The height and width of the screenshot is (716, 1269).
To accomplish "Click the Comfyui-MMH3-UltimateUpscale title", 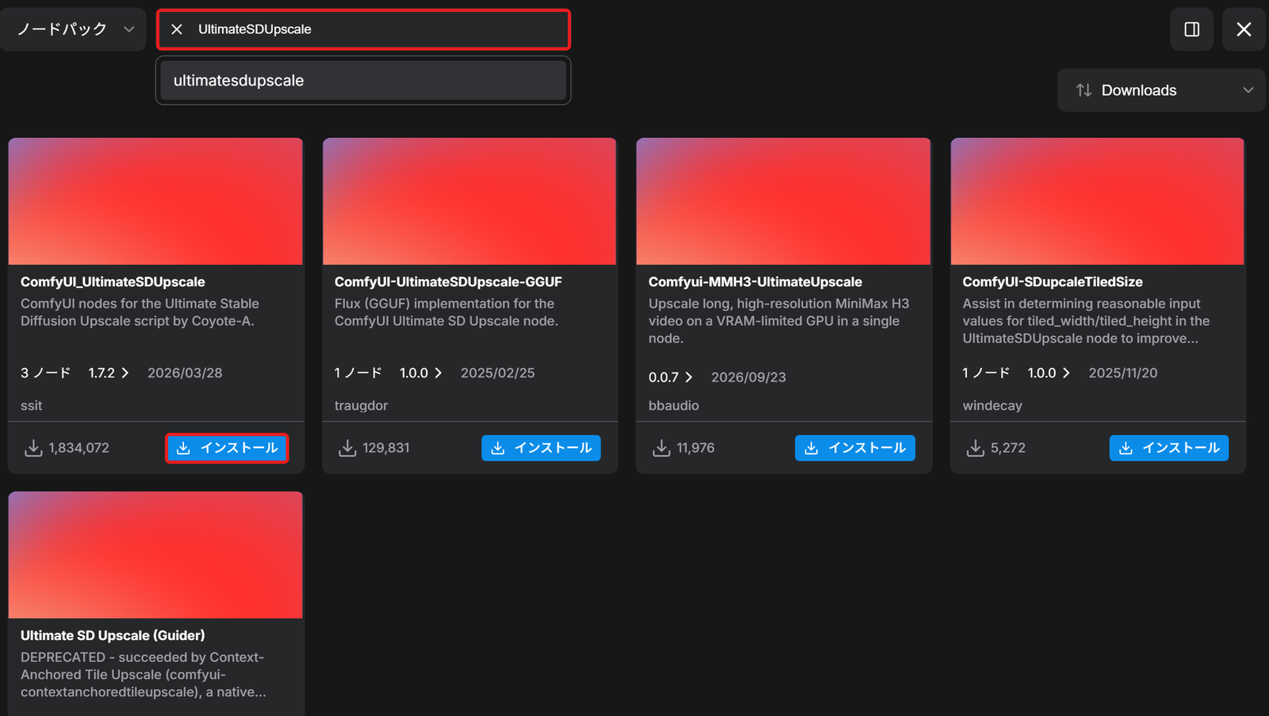I will pyautogui.click(x=755, y=281).
